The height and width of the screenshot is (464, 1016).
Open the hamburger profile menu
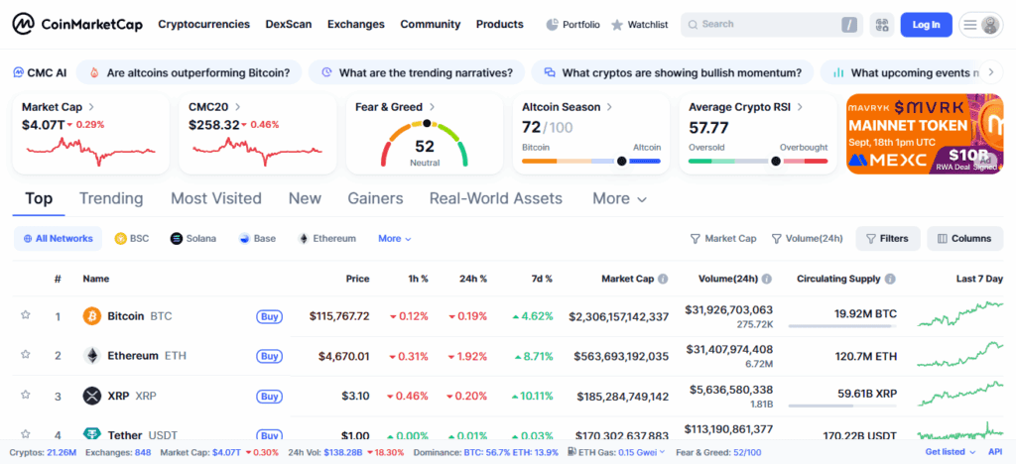click(981, 25)
